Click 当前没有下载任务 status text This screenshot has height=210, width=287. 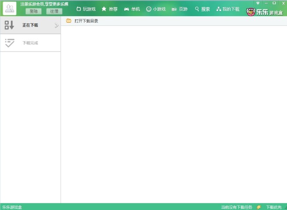pos(237,207)
